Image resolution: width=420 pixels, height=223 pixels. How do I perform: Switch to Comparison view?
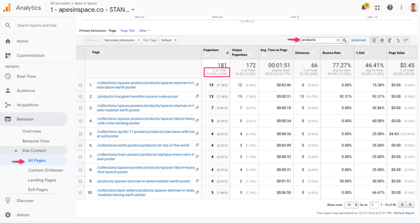pos(398,41)
